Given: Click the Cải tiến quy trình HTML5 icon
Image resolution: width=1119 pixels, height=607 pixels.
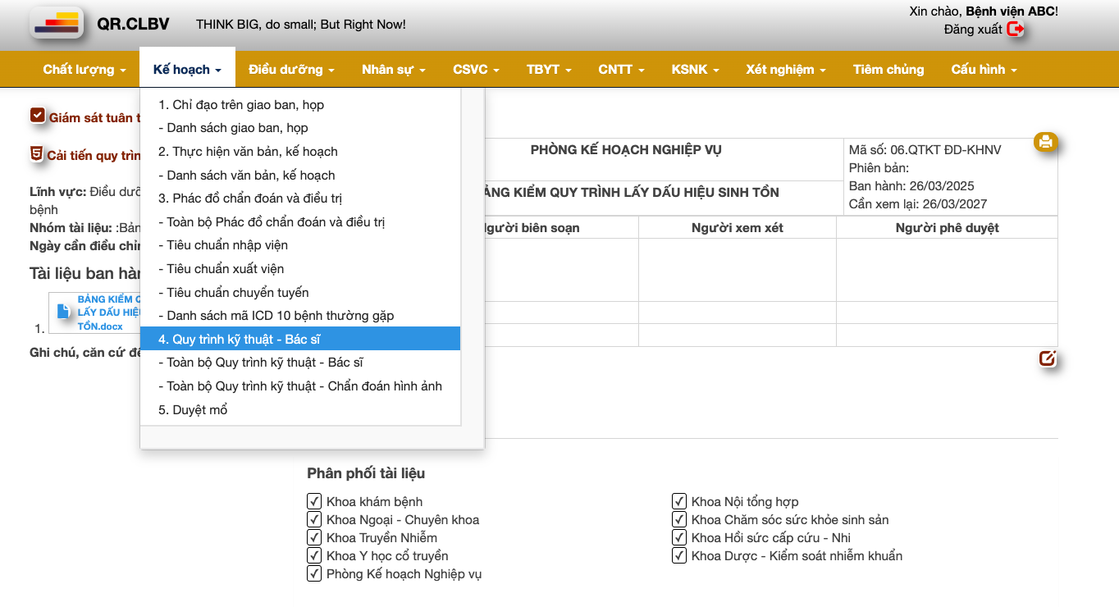Looking at the screenshot, I should click(37, 153).
